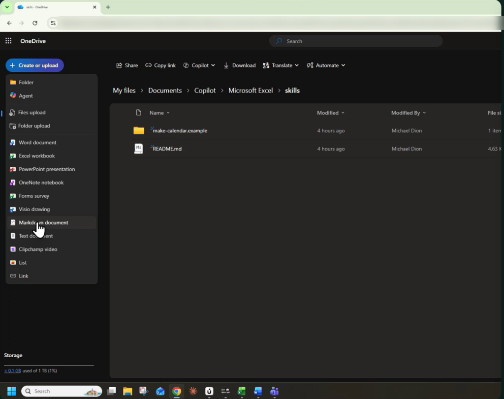Click the skills breadcrumb

(292, 91)
